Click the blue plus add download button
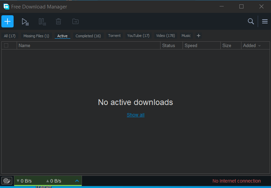 point(7,21)
